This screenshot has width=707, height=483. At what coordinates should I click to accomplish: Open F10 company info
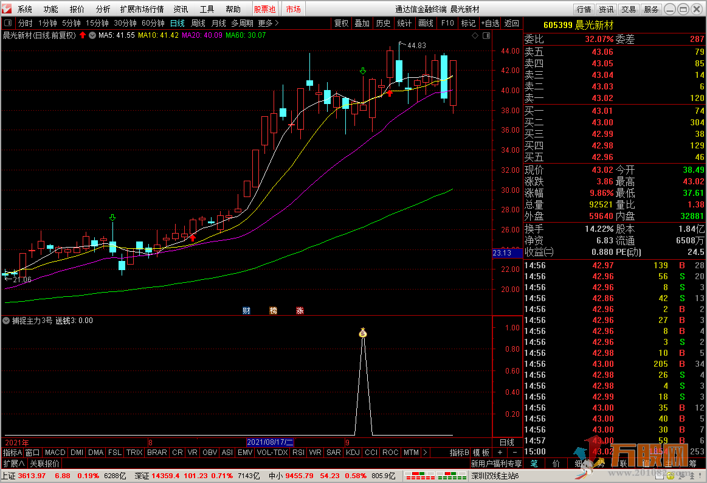tap(448, 23)
